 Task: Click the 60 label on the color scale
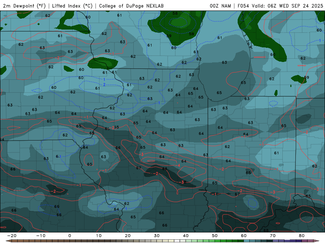click(244, 236)
